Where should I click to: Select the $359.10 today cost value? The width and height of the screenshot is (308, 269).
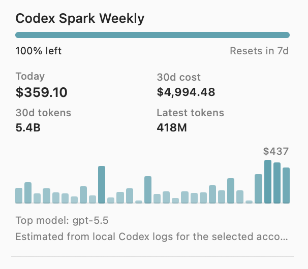tap(42, 92)
